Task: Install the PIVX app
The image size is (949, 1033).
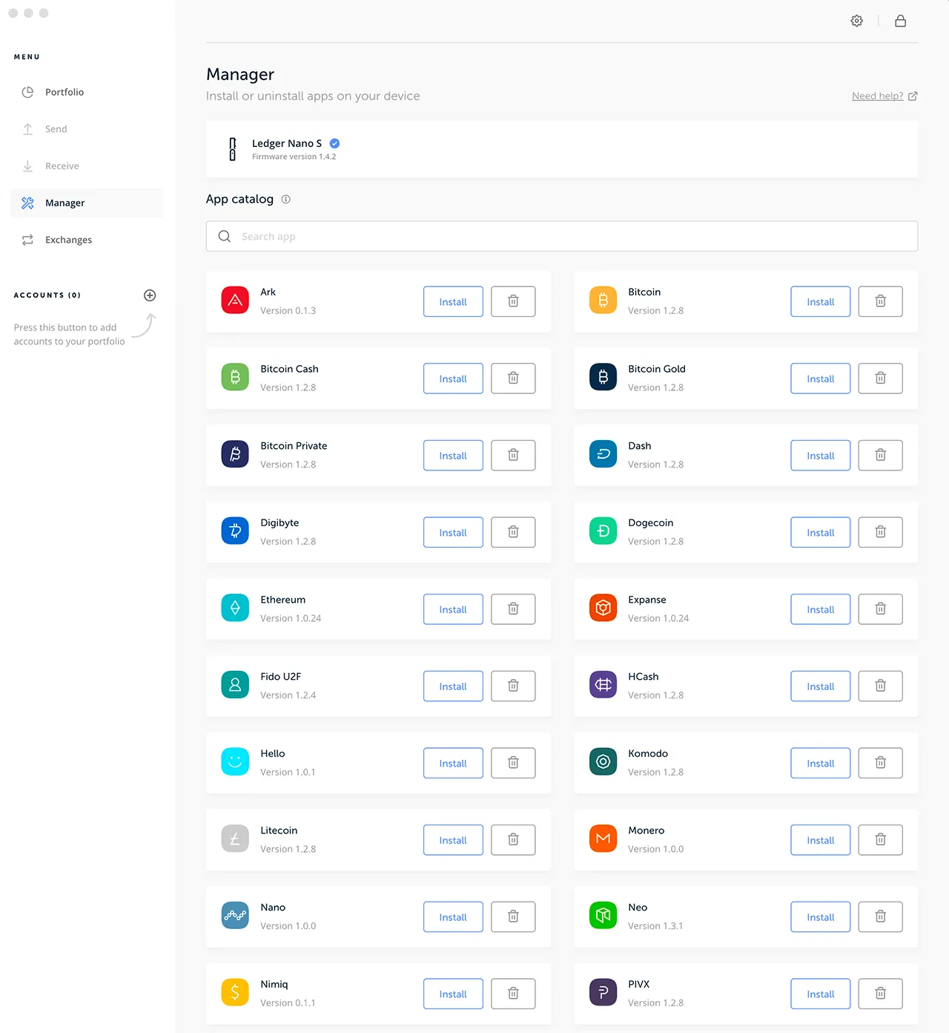Action: click(821, 994)
